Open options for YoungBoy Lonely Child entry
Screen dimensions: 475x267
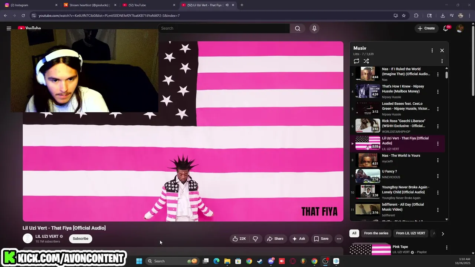click(438, 192)
